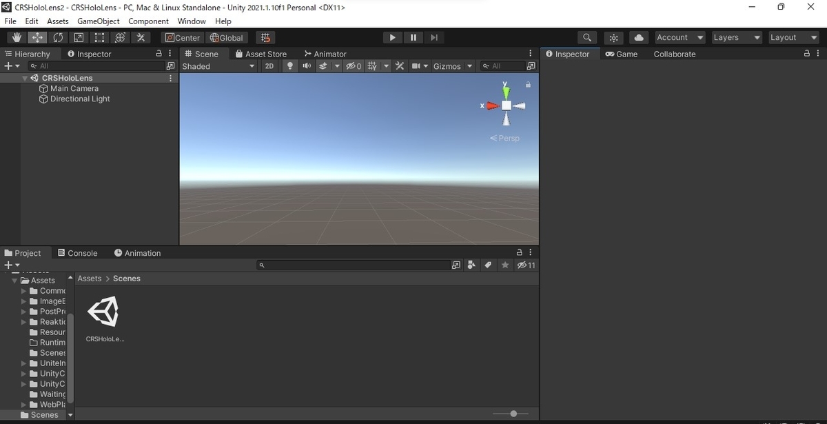
Task: Toggle the Scene grid visibility
Action: tap(373, 66)
